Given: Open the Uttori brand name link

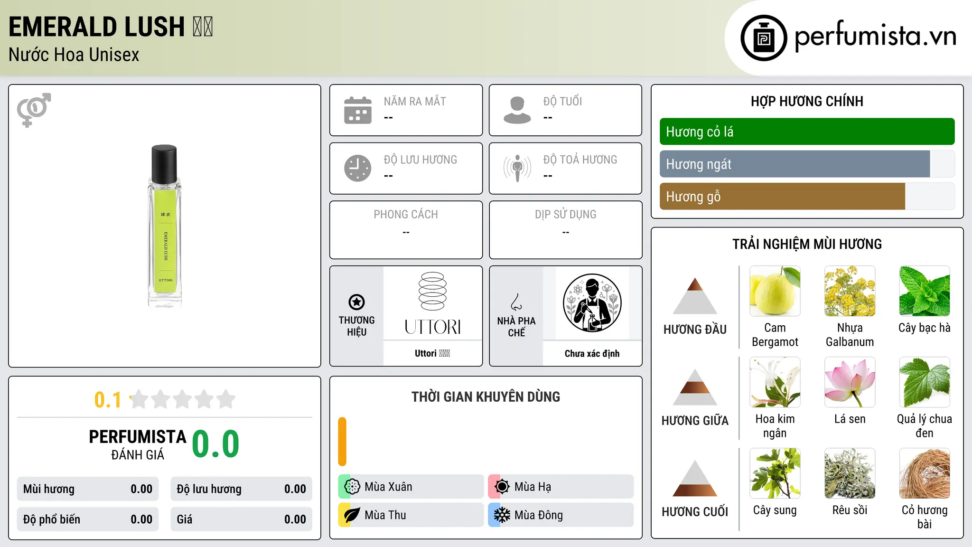Looking at the screenshot, I should 432,353.
